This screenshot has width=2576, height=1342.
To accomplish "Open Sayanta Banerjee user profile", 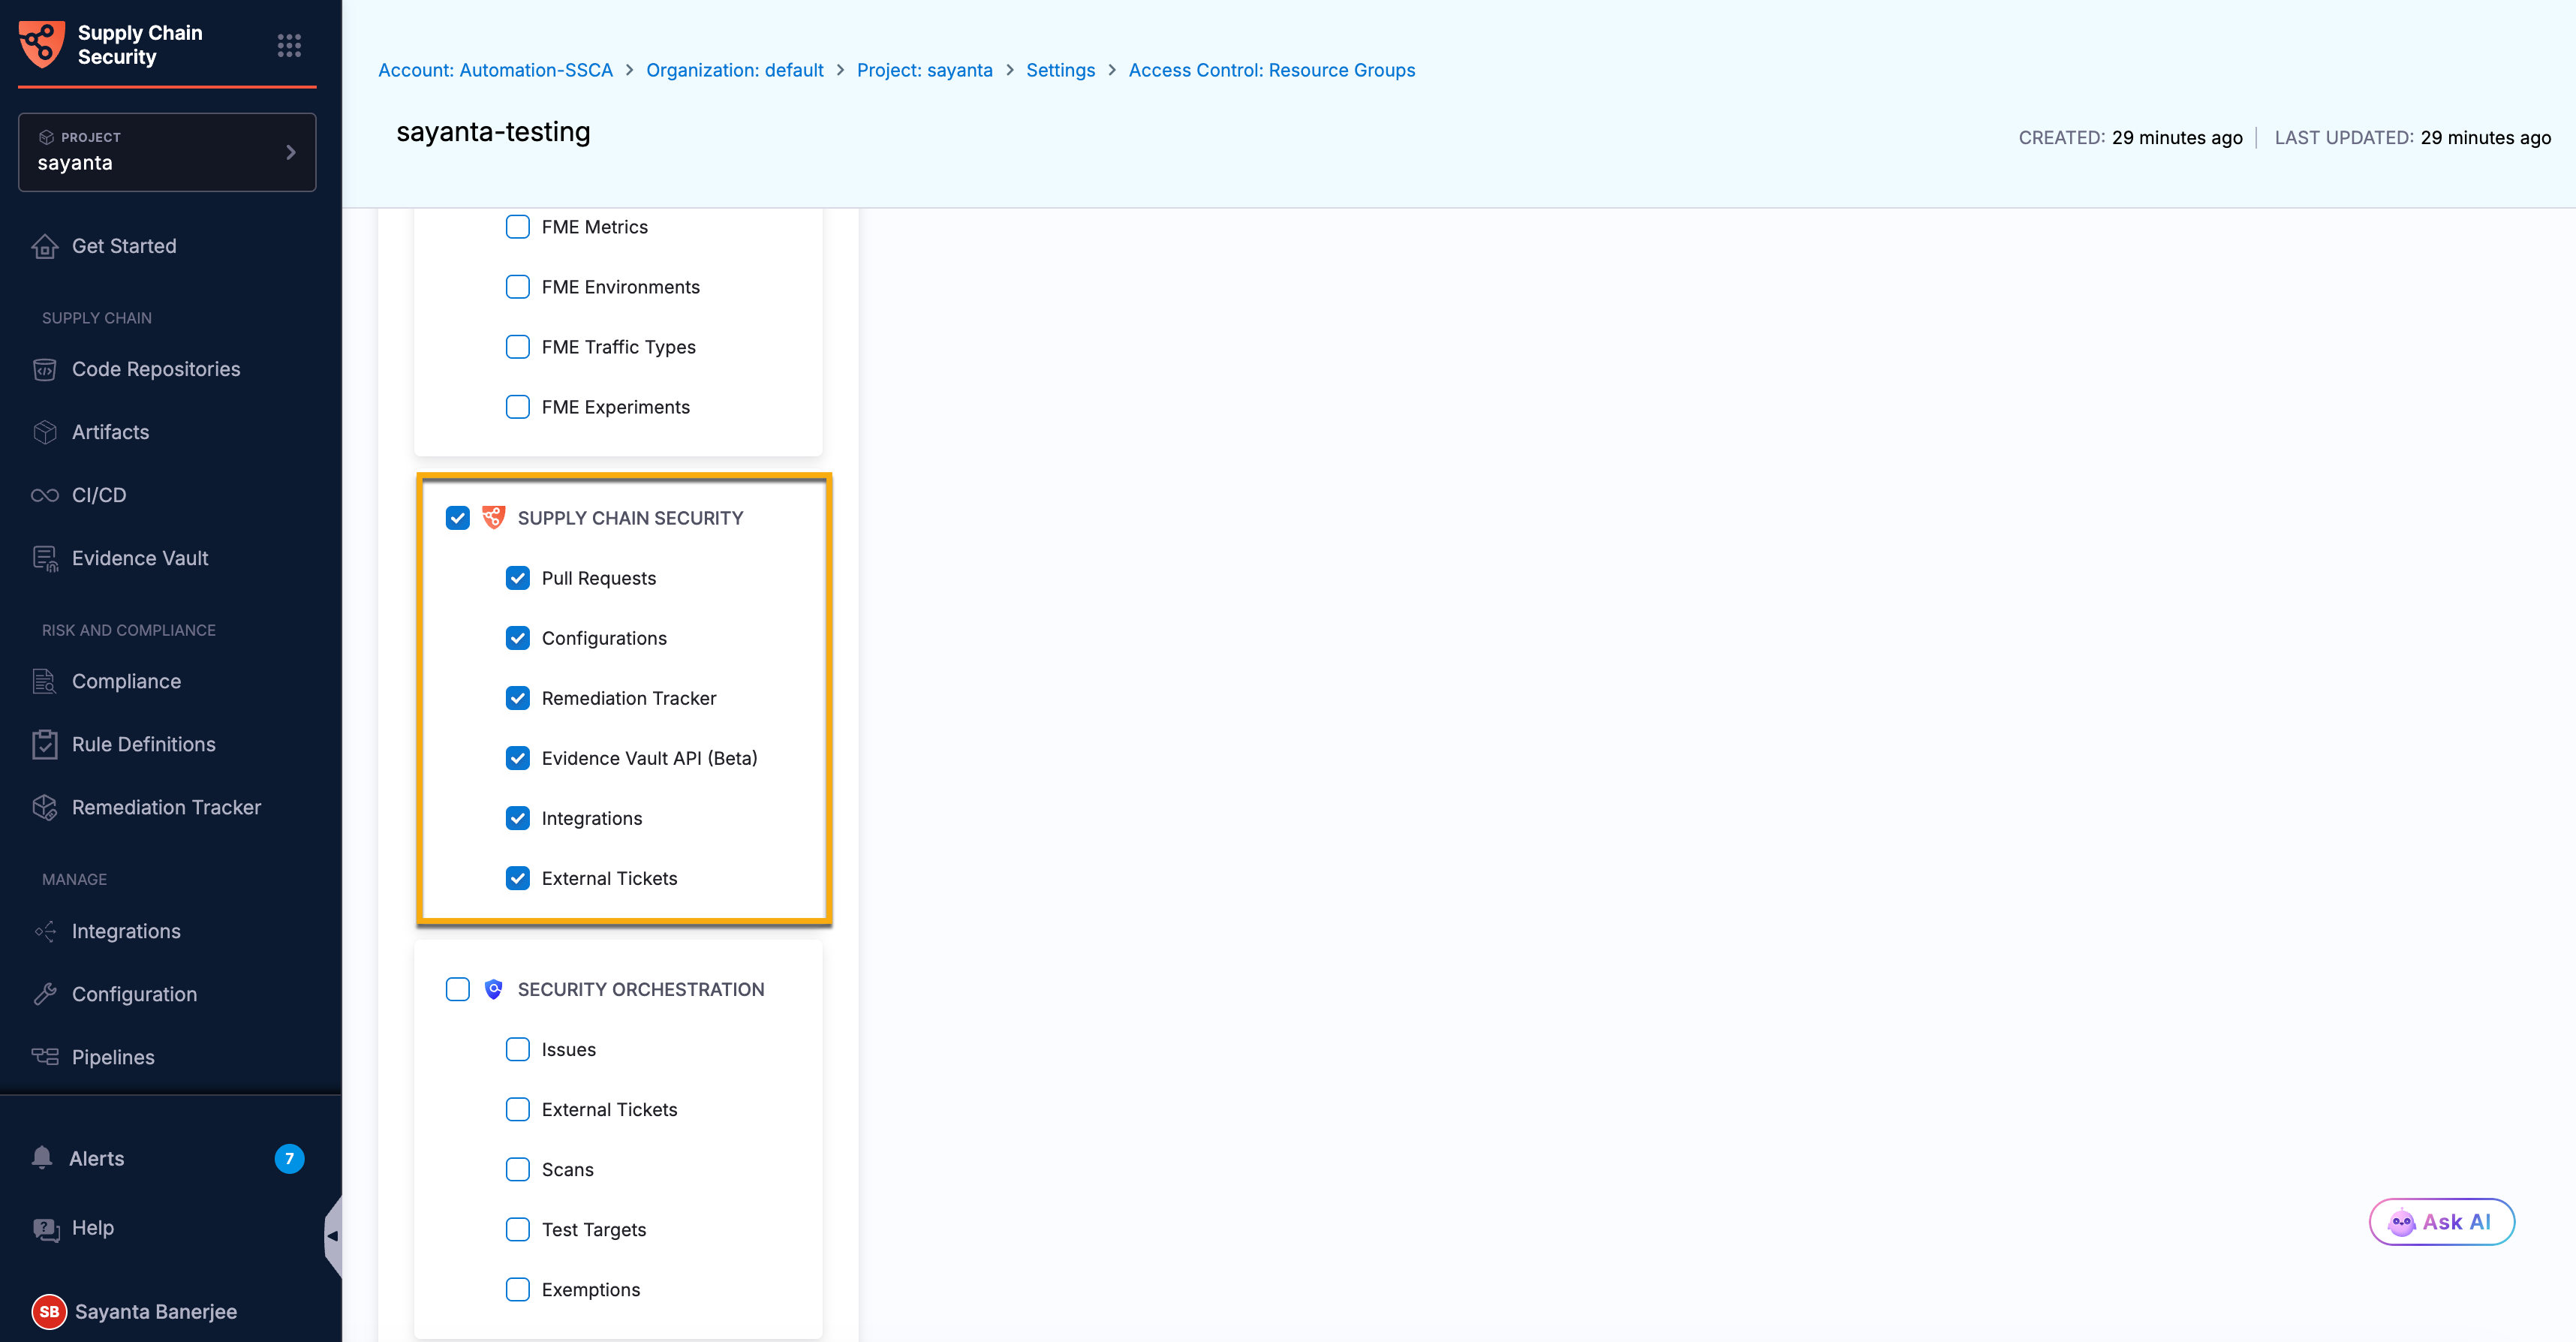I will [x=156, y=1312].
